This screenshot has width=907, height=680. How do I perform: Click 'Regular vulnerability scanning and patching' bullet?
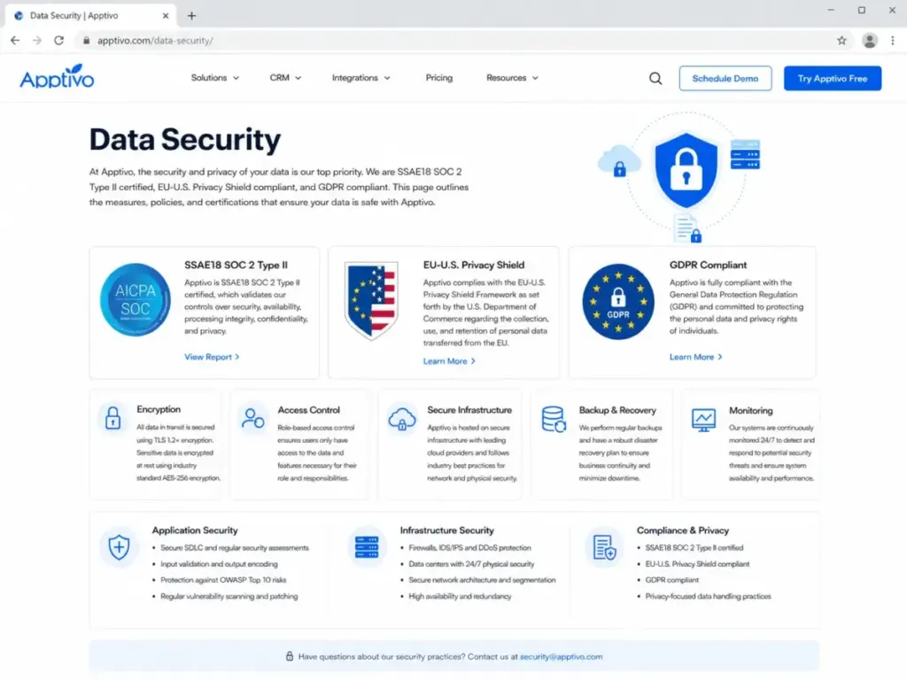click(229, 596)
